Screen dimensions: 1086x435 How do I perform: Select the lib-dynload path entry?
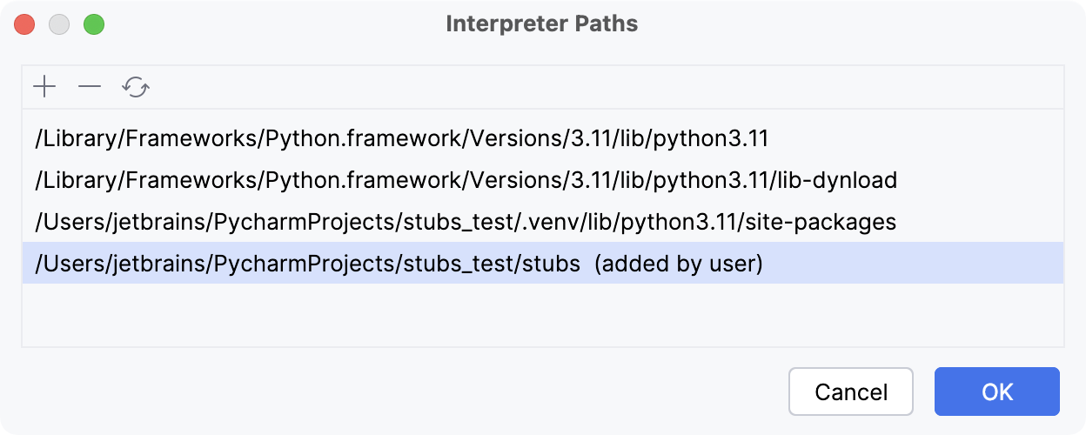tap(466, 180)
